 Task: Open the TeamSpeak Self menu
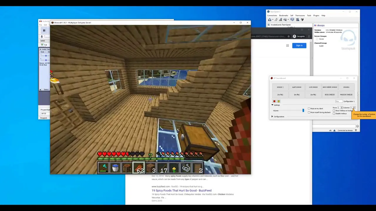click(x=292, y=16)
